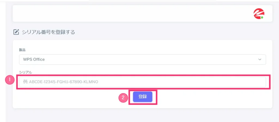Open the red profile avatar menu
This screenshot has width=279, height=122.
coord(259,14)
